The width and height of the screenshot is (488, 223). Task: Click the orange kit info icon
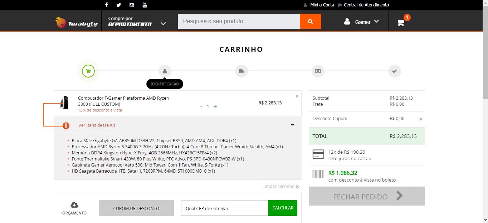66,125
